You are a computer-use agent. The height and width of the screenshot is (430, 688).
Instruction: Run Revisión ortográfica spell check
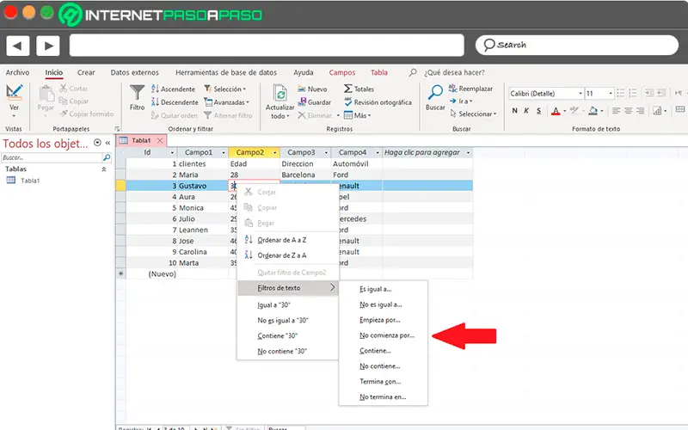[x=378, y=102]
